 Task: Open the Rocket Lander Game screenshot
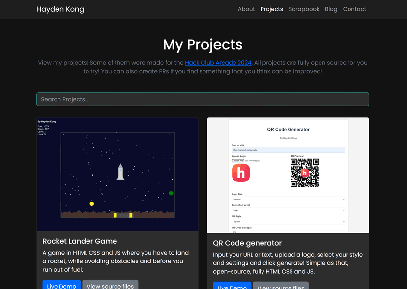click(117, 174)
